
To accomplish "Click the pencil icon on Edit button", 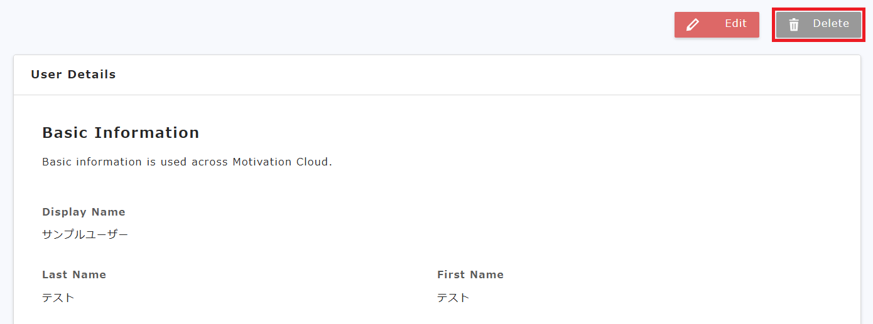I will (x=693, y=25).
